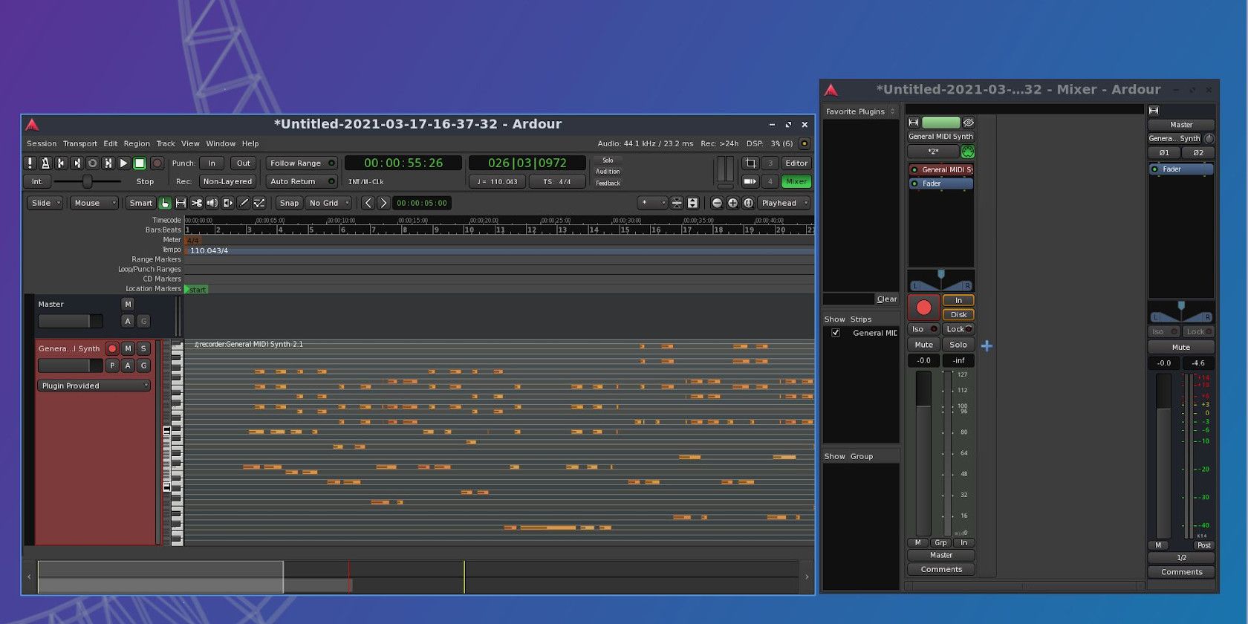Screen dimensions: 1248x624
Task: Uncheck the General MIDI strip checkbox
Action: (836, 333)
